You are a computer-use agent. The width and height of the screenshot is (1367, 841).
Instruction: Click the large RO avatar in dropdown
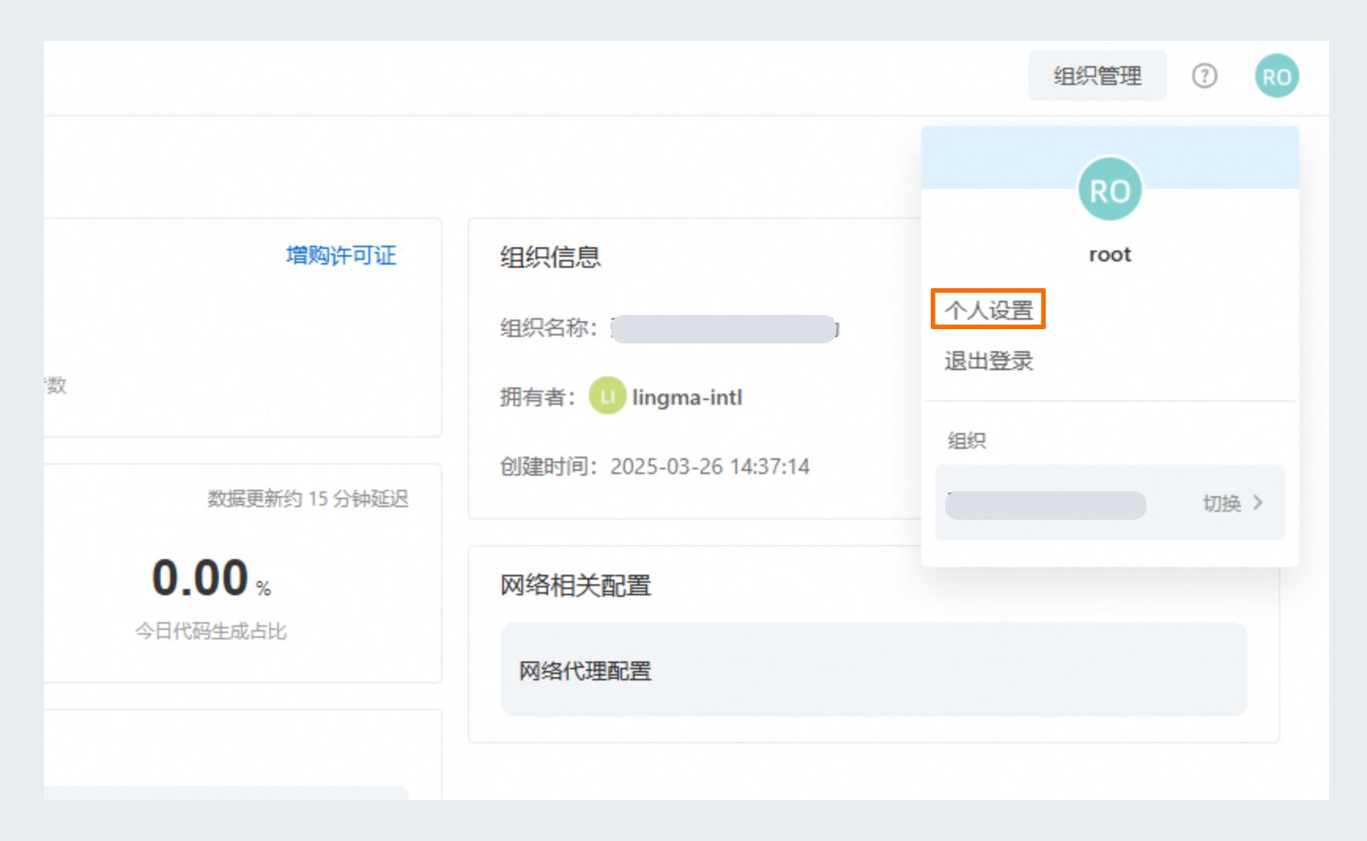point(1110,190)
